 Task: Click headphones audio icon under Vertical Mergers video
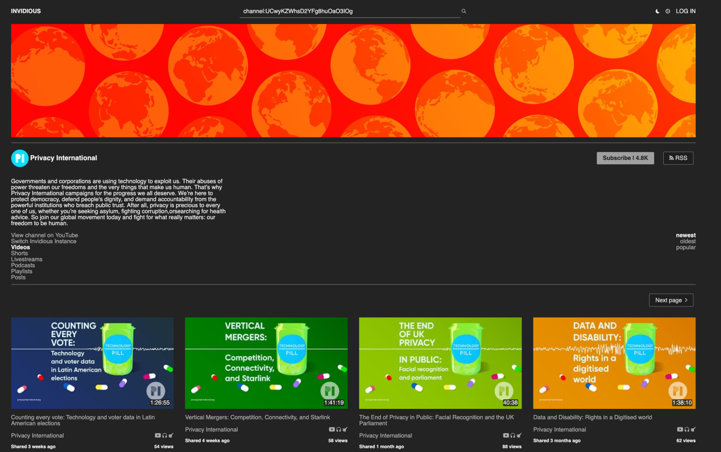pyautogui.click(x=339, y=429)
